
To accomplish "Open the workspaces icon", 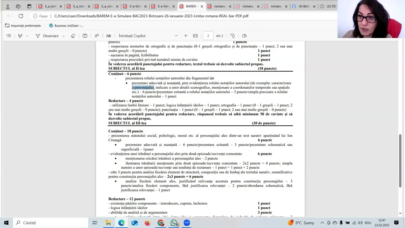I will [18, 6].
